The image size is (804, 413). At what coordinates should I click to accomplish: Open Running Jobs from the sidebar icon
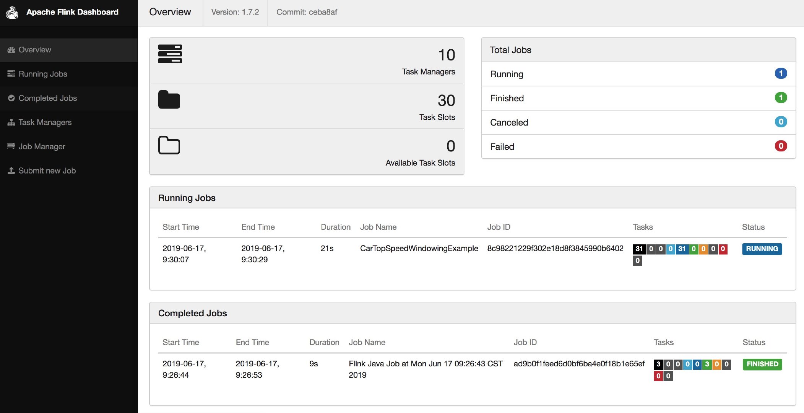tap(11, 74)
